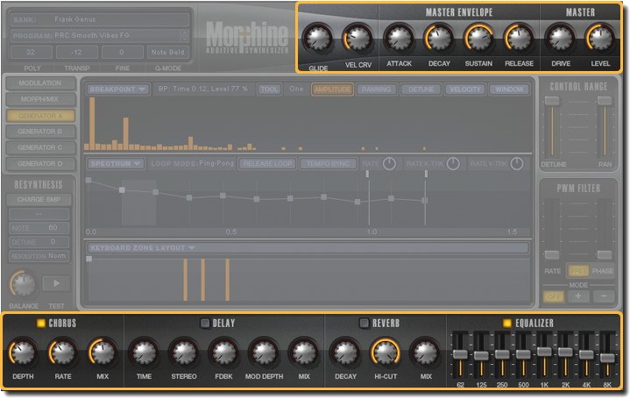Switch to Detune view

coord(421,89)
